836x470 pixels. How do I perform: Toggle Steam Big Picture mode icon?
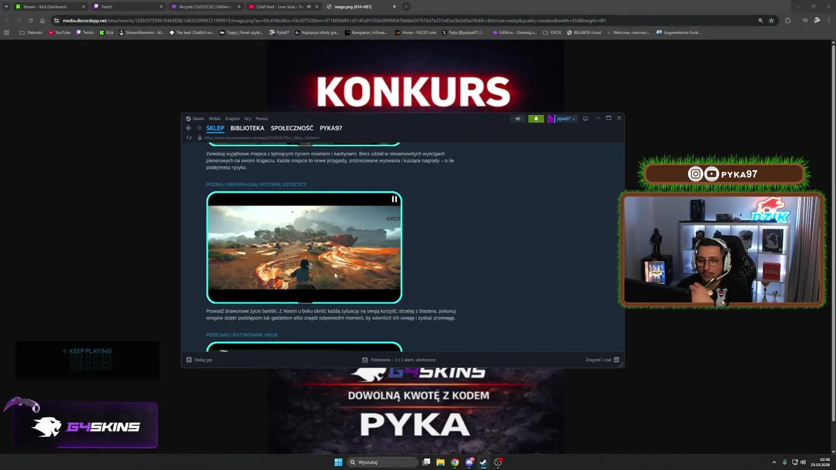[585, 119]
